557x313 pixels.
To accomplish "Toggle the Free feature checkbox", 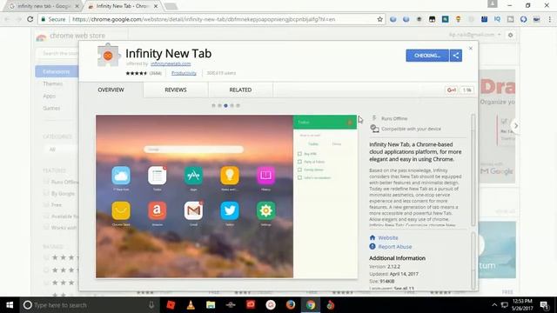I will [46, 205].
